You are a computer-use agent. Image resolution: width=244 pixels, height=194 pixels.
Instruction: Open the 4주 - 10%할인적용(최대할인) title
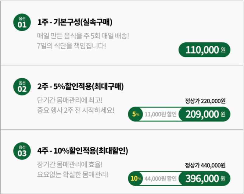(x=83, y=151)
